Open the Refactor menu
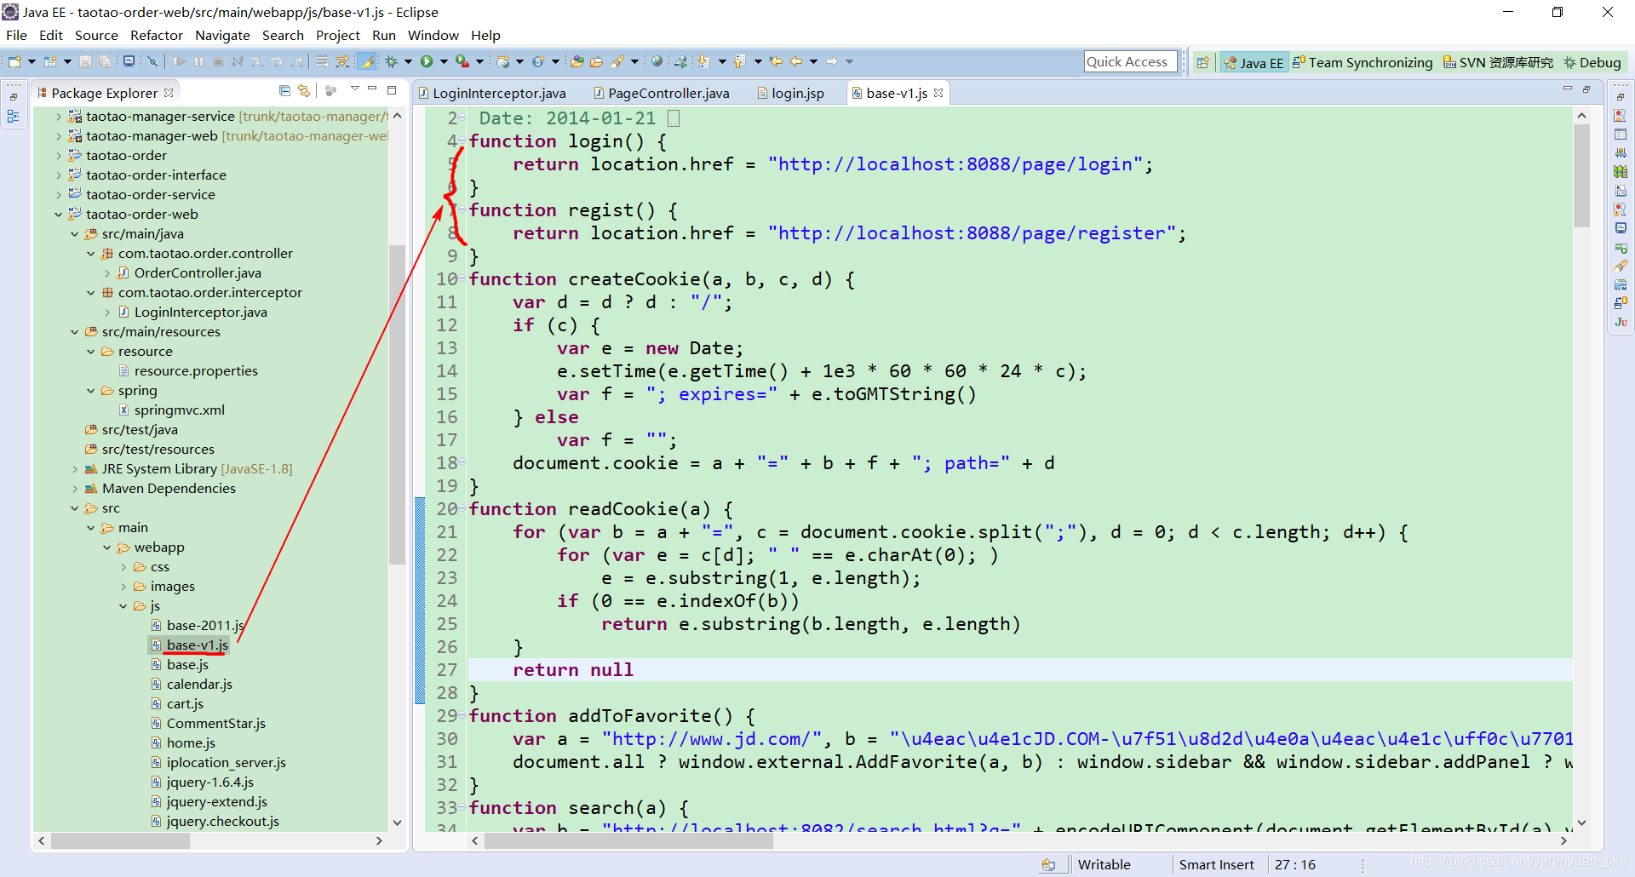This screenshot has height=877, width=1635. 156,35
